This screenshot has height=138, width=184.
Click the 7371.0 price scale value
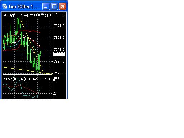[x=59, y=26]
